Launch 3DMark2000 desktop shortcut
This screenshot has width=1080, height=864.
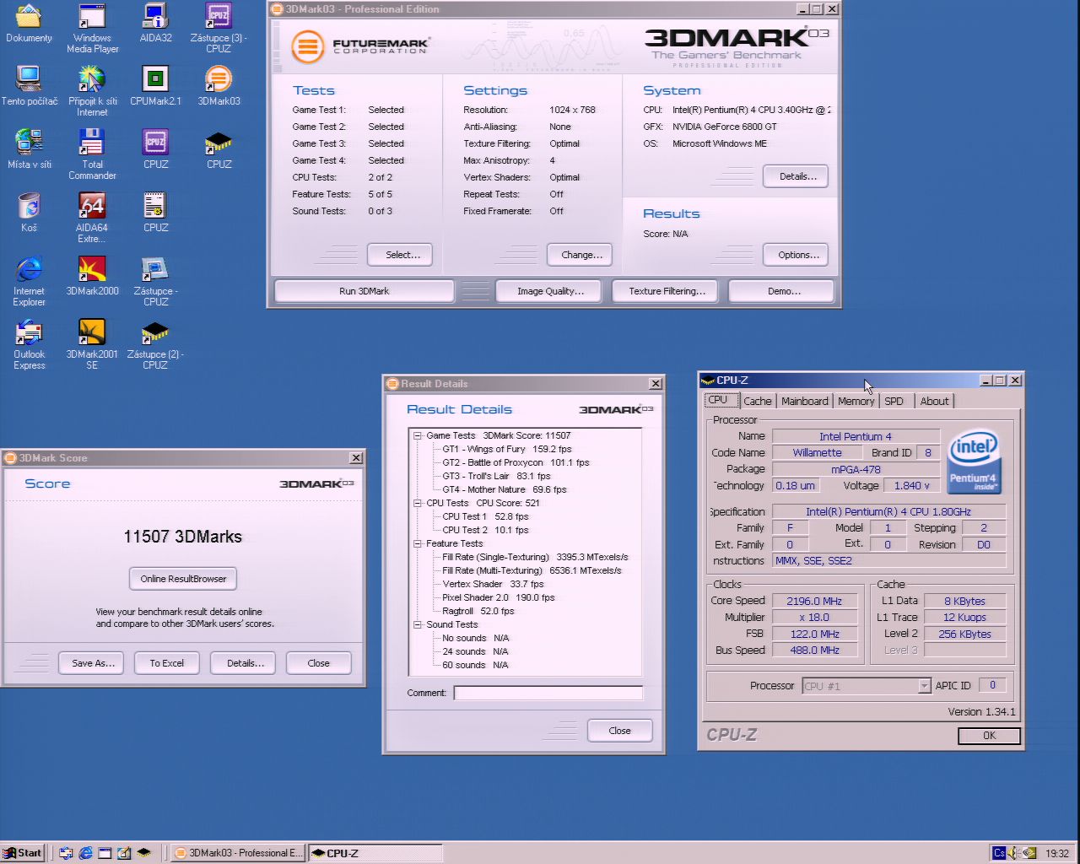point(92,276)
